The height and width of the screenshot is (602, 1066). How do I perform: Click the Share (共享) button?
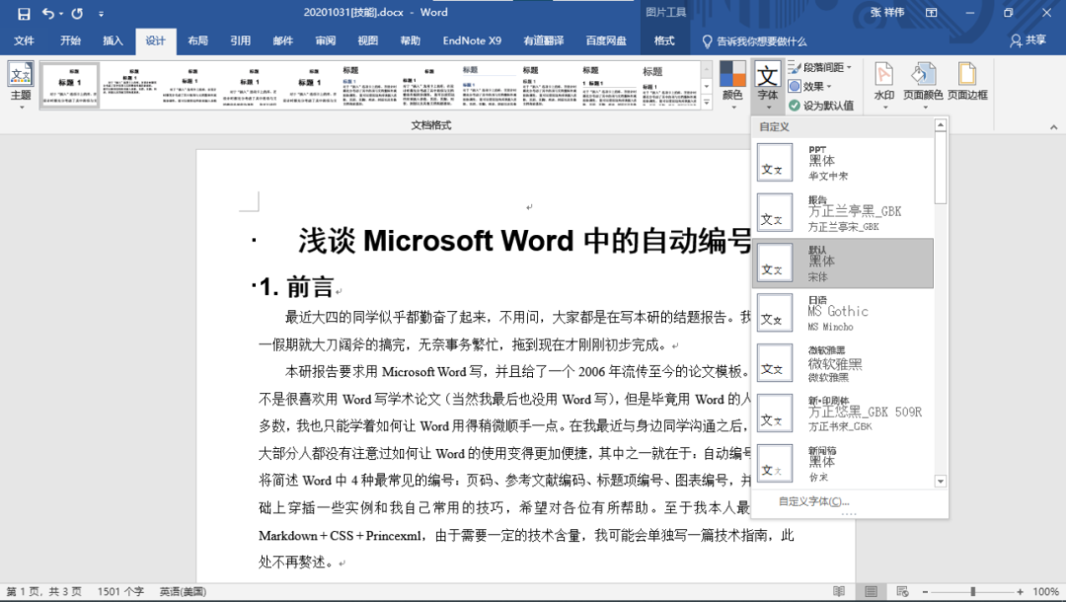tap(1028, 40)
